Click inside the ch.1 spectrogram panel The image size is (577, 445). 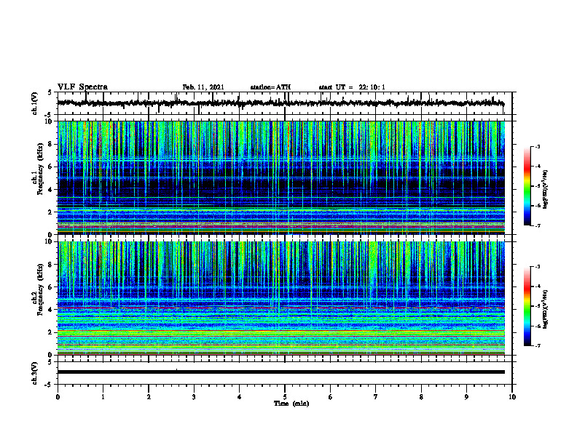(x=281, y=177)
